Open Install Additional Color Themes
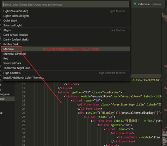The image size is (167, 146). click(x=66, y=78)
